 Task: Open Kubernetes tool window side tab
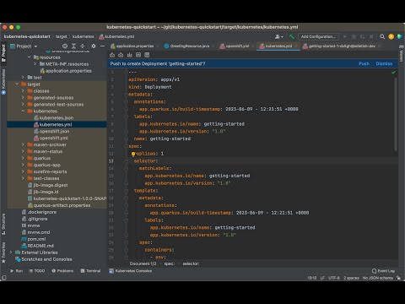point(3,82)
